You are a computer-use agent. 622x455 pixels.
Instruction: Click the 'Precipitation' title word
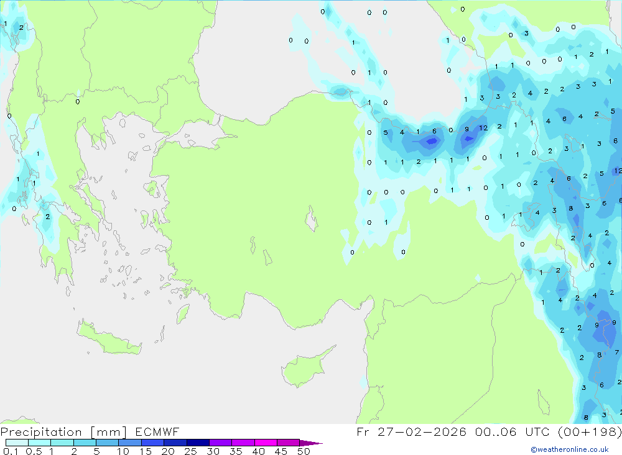click(x=41, y=432)
